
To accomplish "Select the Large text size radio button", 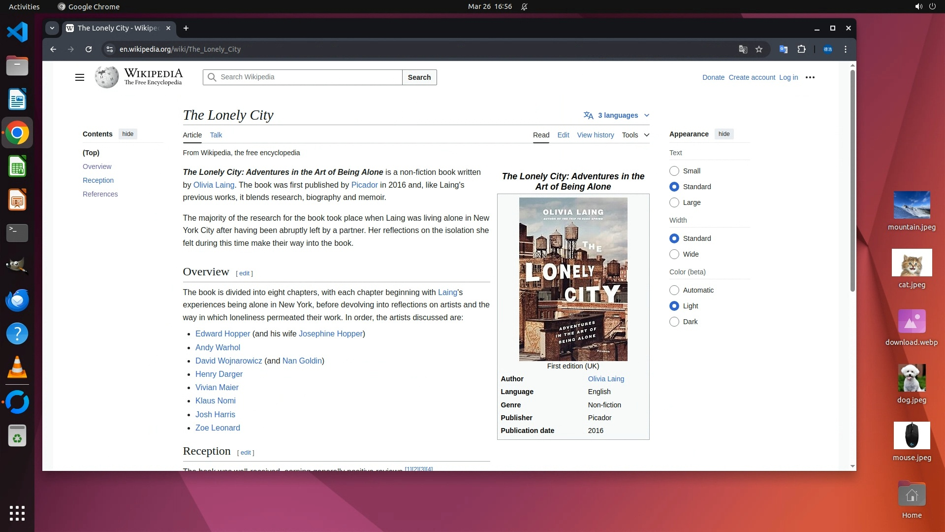I will tap(674, 202).
